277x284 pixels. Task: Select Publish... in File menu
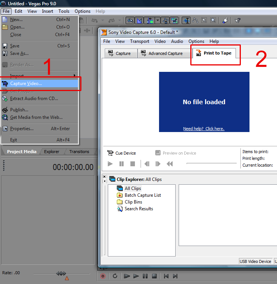click(x=40, y=110)
